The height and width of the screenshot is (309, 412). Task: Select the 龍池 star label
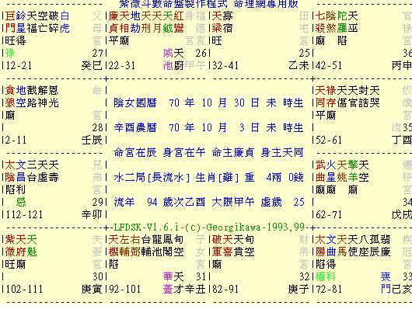(157, 246)
